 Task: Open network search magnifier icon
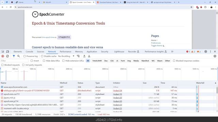tap(18, 56)
